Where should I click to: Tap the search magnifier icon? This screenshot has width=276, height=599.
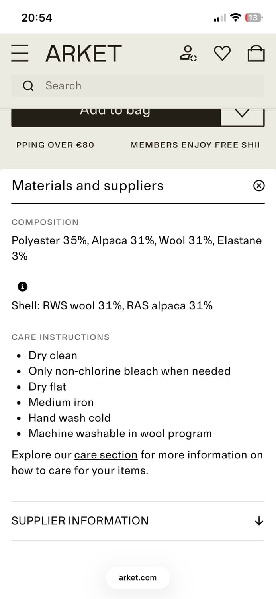[x=28, y=86]
